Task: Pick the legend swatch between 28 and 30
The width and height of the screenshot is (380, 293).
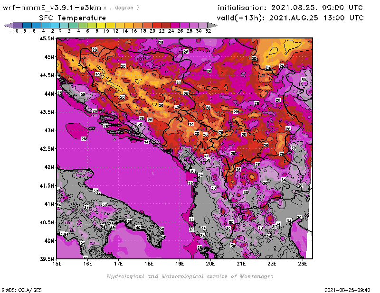Action: [x=194, y=25]
